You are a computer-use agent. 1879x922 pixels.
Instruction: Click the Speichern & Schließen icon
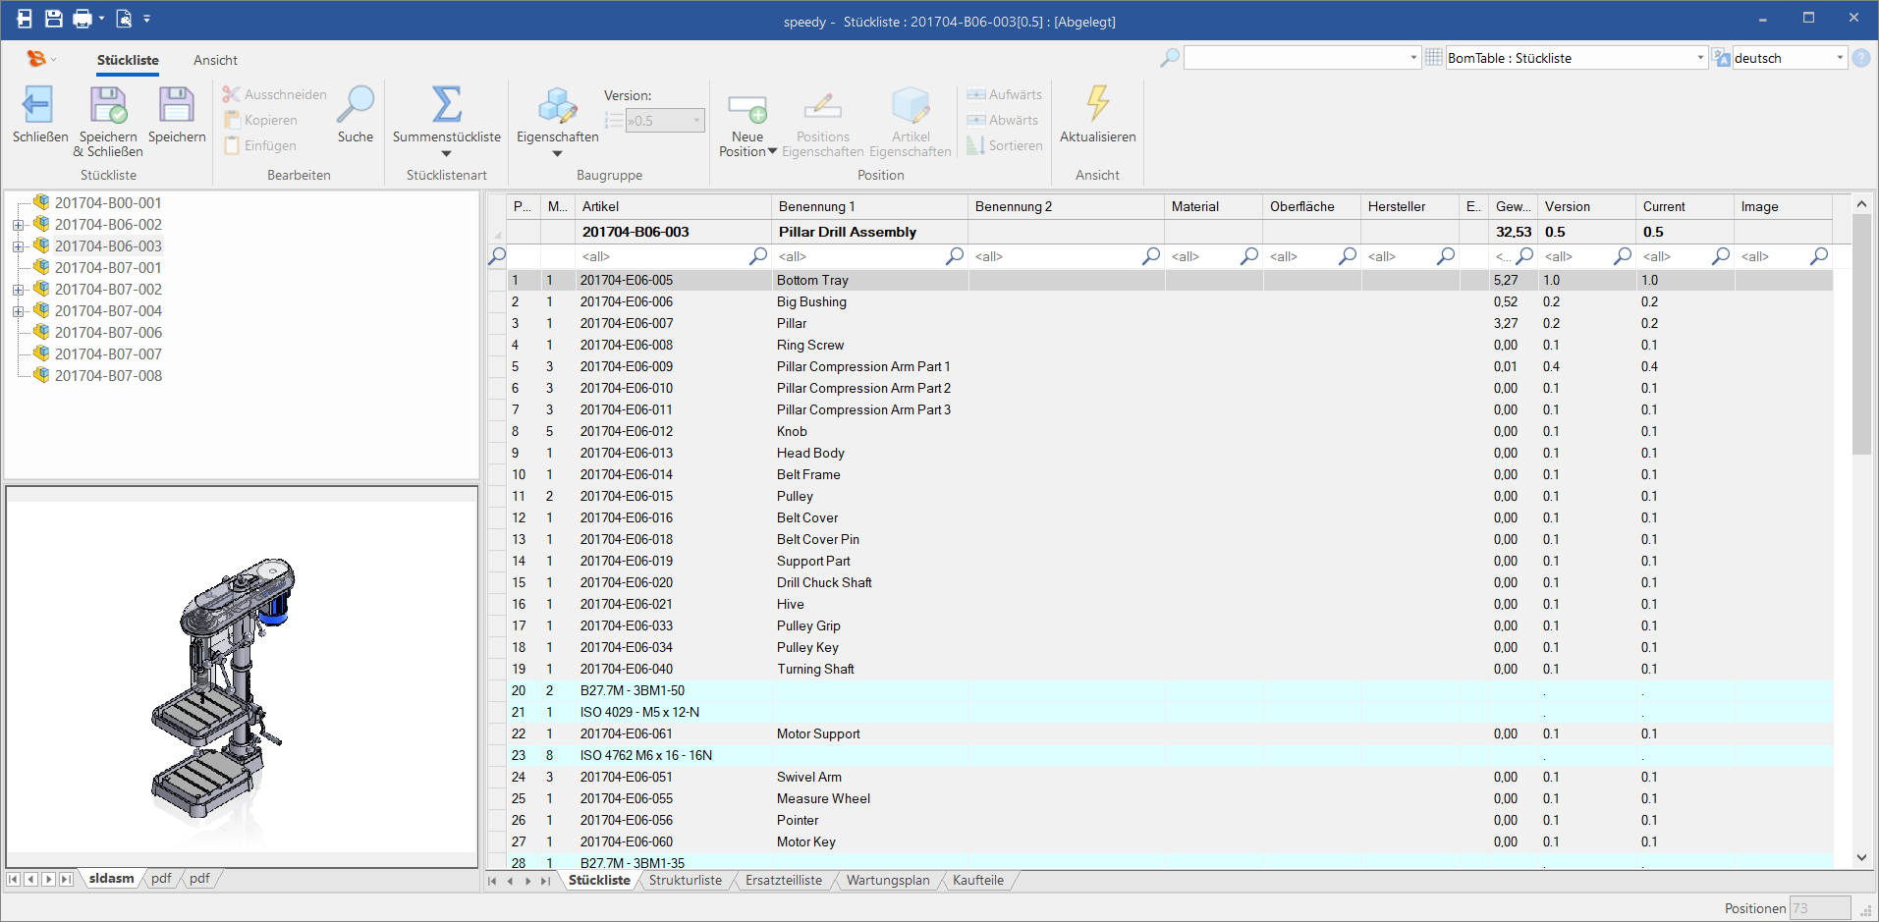[x=108, y=105]
